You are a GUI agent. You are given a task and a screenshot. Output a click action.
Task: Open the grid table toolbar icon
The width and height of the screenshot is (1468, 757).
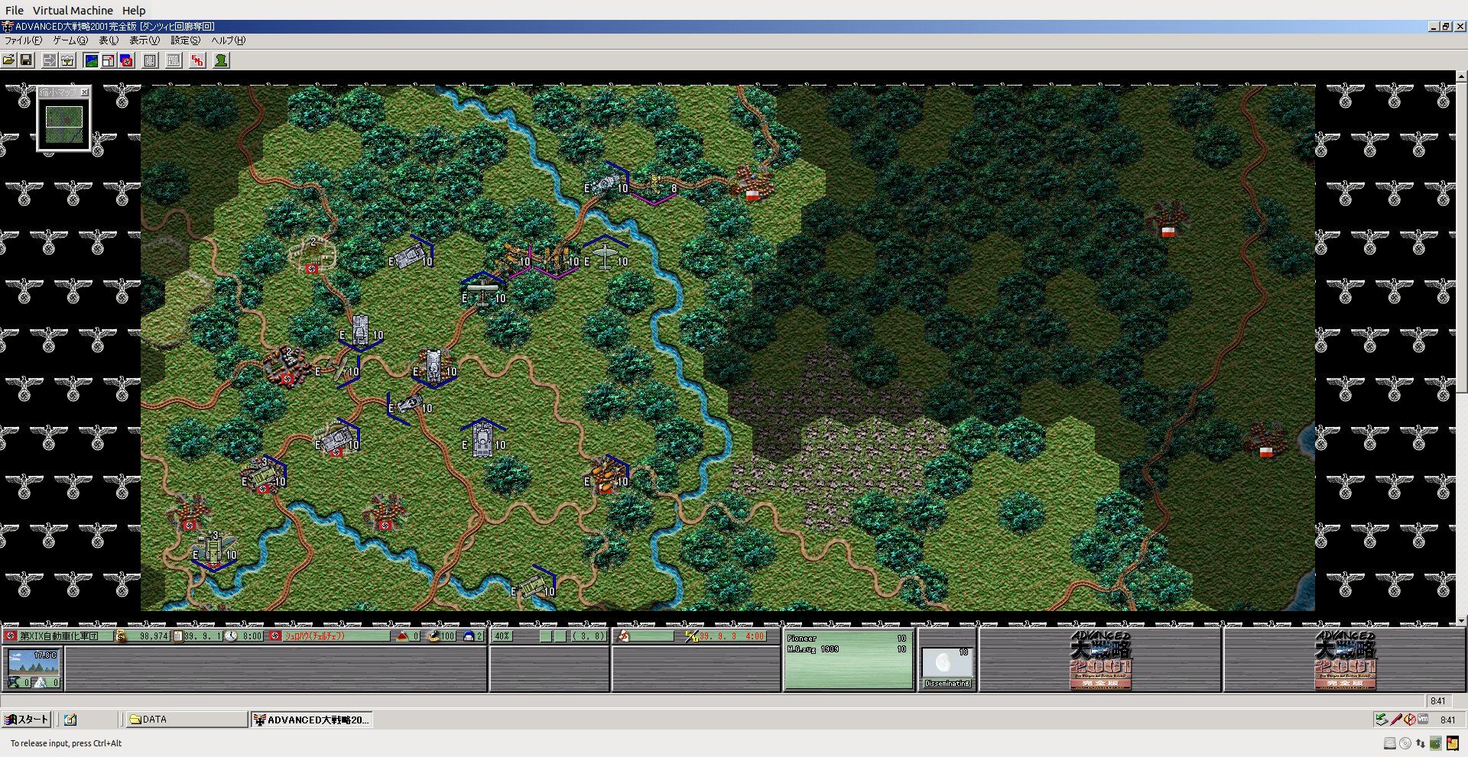pyautogui.click(x=151, y=60)
